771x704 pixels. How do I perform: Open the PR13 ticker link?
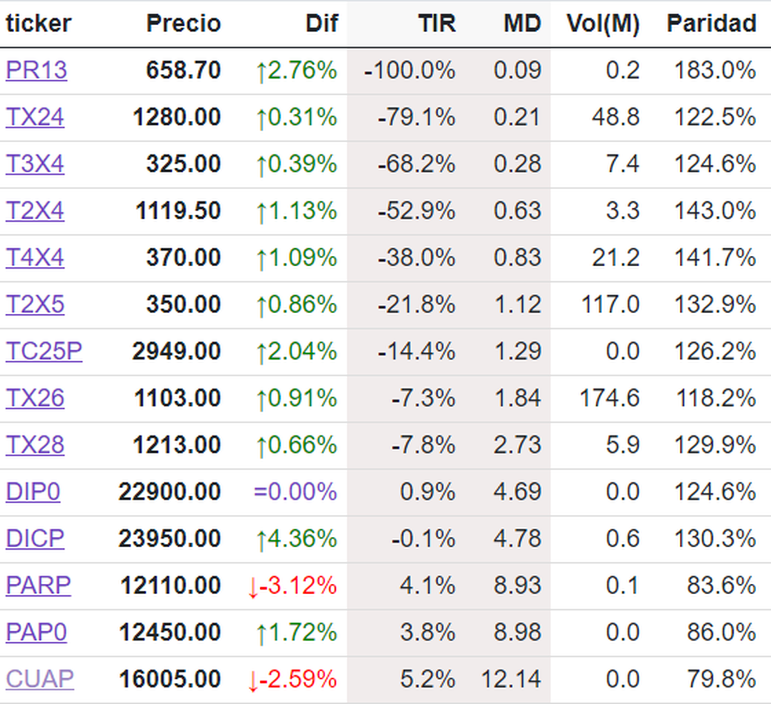click(36, 70)
